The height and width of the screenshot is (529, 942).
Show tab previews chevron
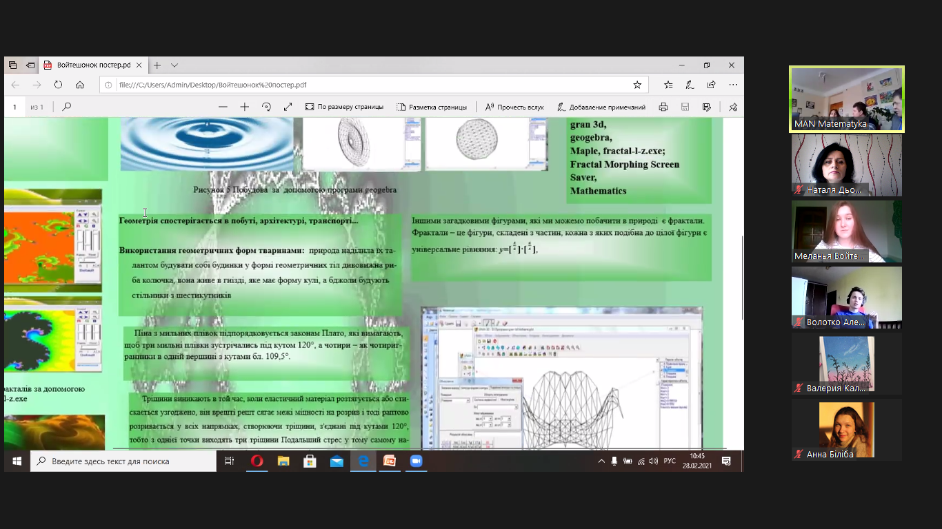tap(174, 65)
